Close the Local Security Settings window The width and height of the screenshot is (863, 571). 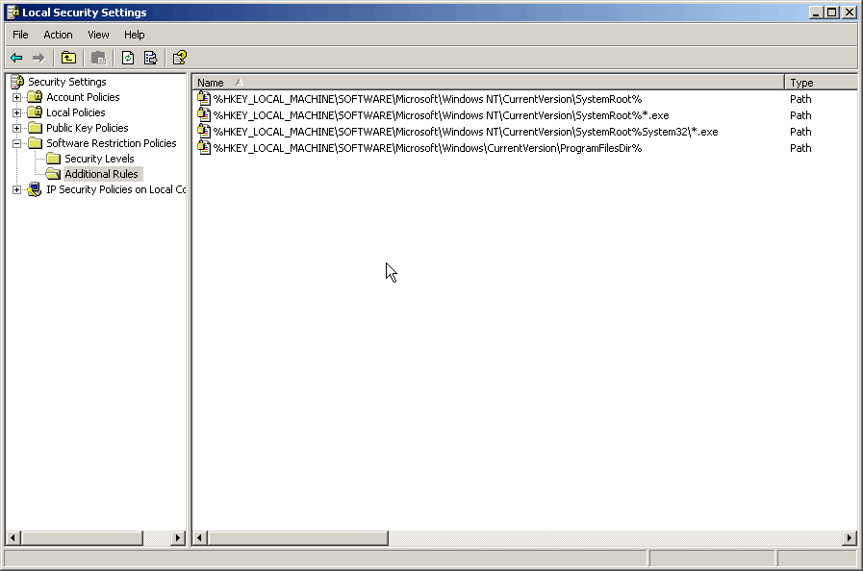click(850, 12)
